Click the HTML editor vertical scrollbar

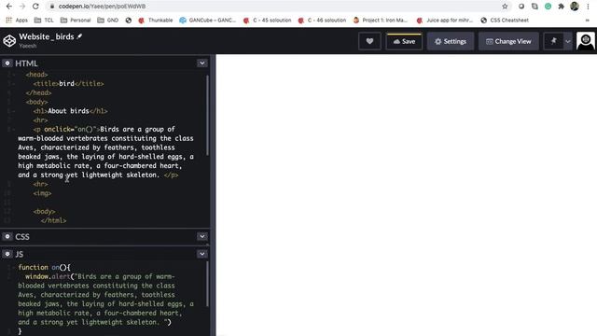tap(207, 115)
